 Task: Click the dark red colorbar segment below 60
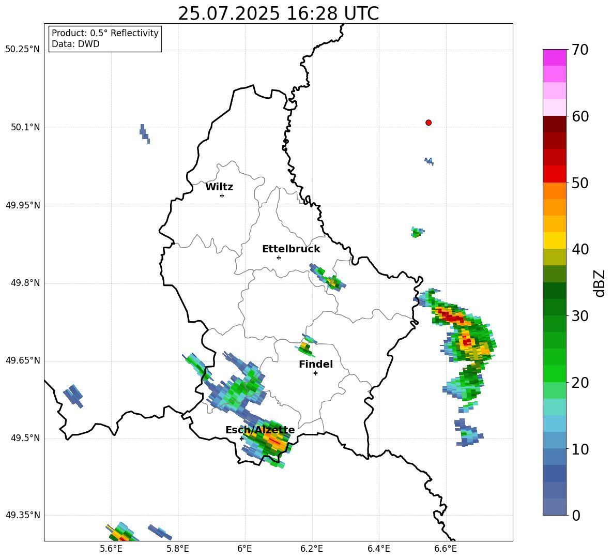(x=555, y=124)
